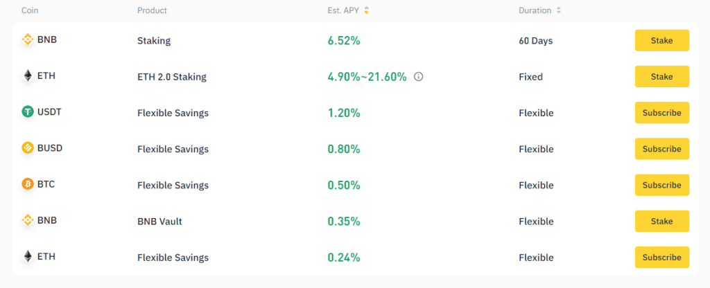The width and height of the screenshot is (710, 288).
Task: Subscribe to USDT Flexible Savings
Action: tap(661, 112)
